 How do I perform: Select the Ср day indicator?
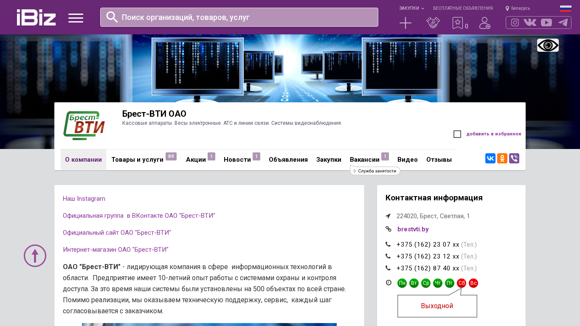point(426,283)
